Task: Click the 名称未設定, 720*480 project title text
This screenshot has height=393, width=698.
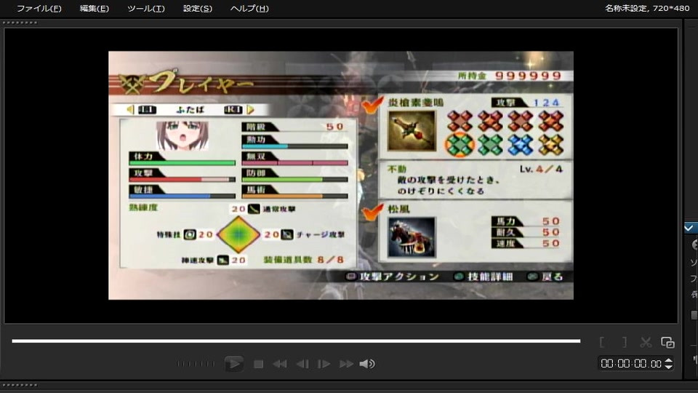Action: click(647, 8)
